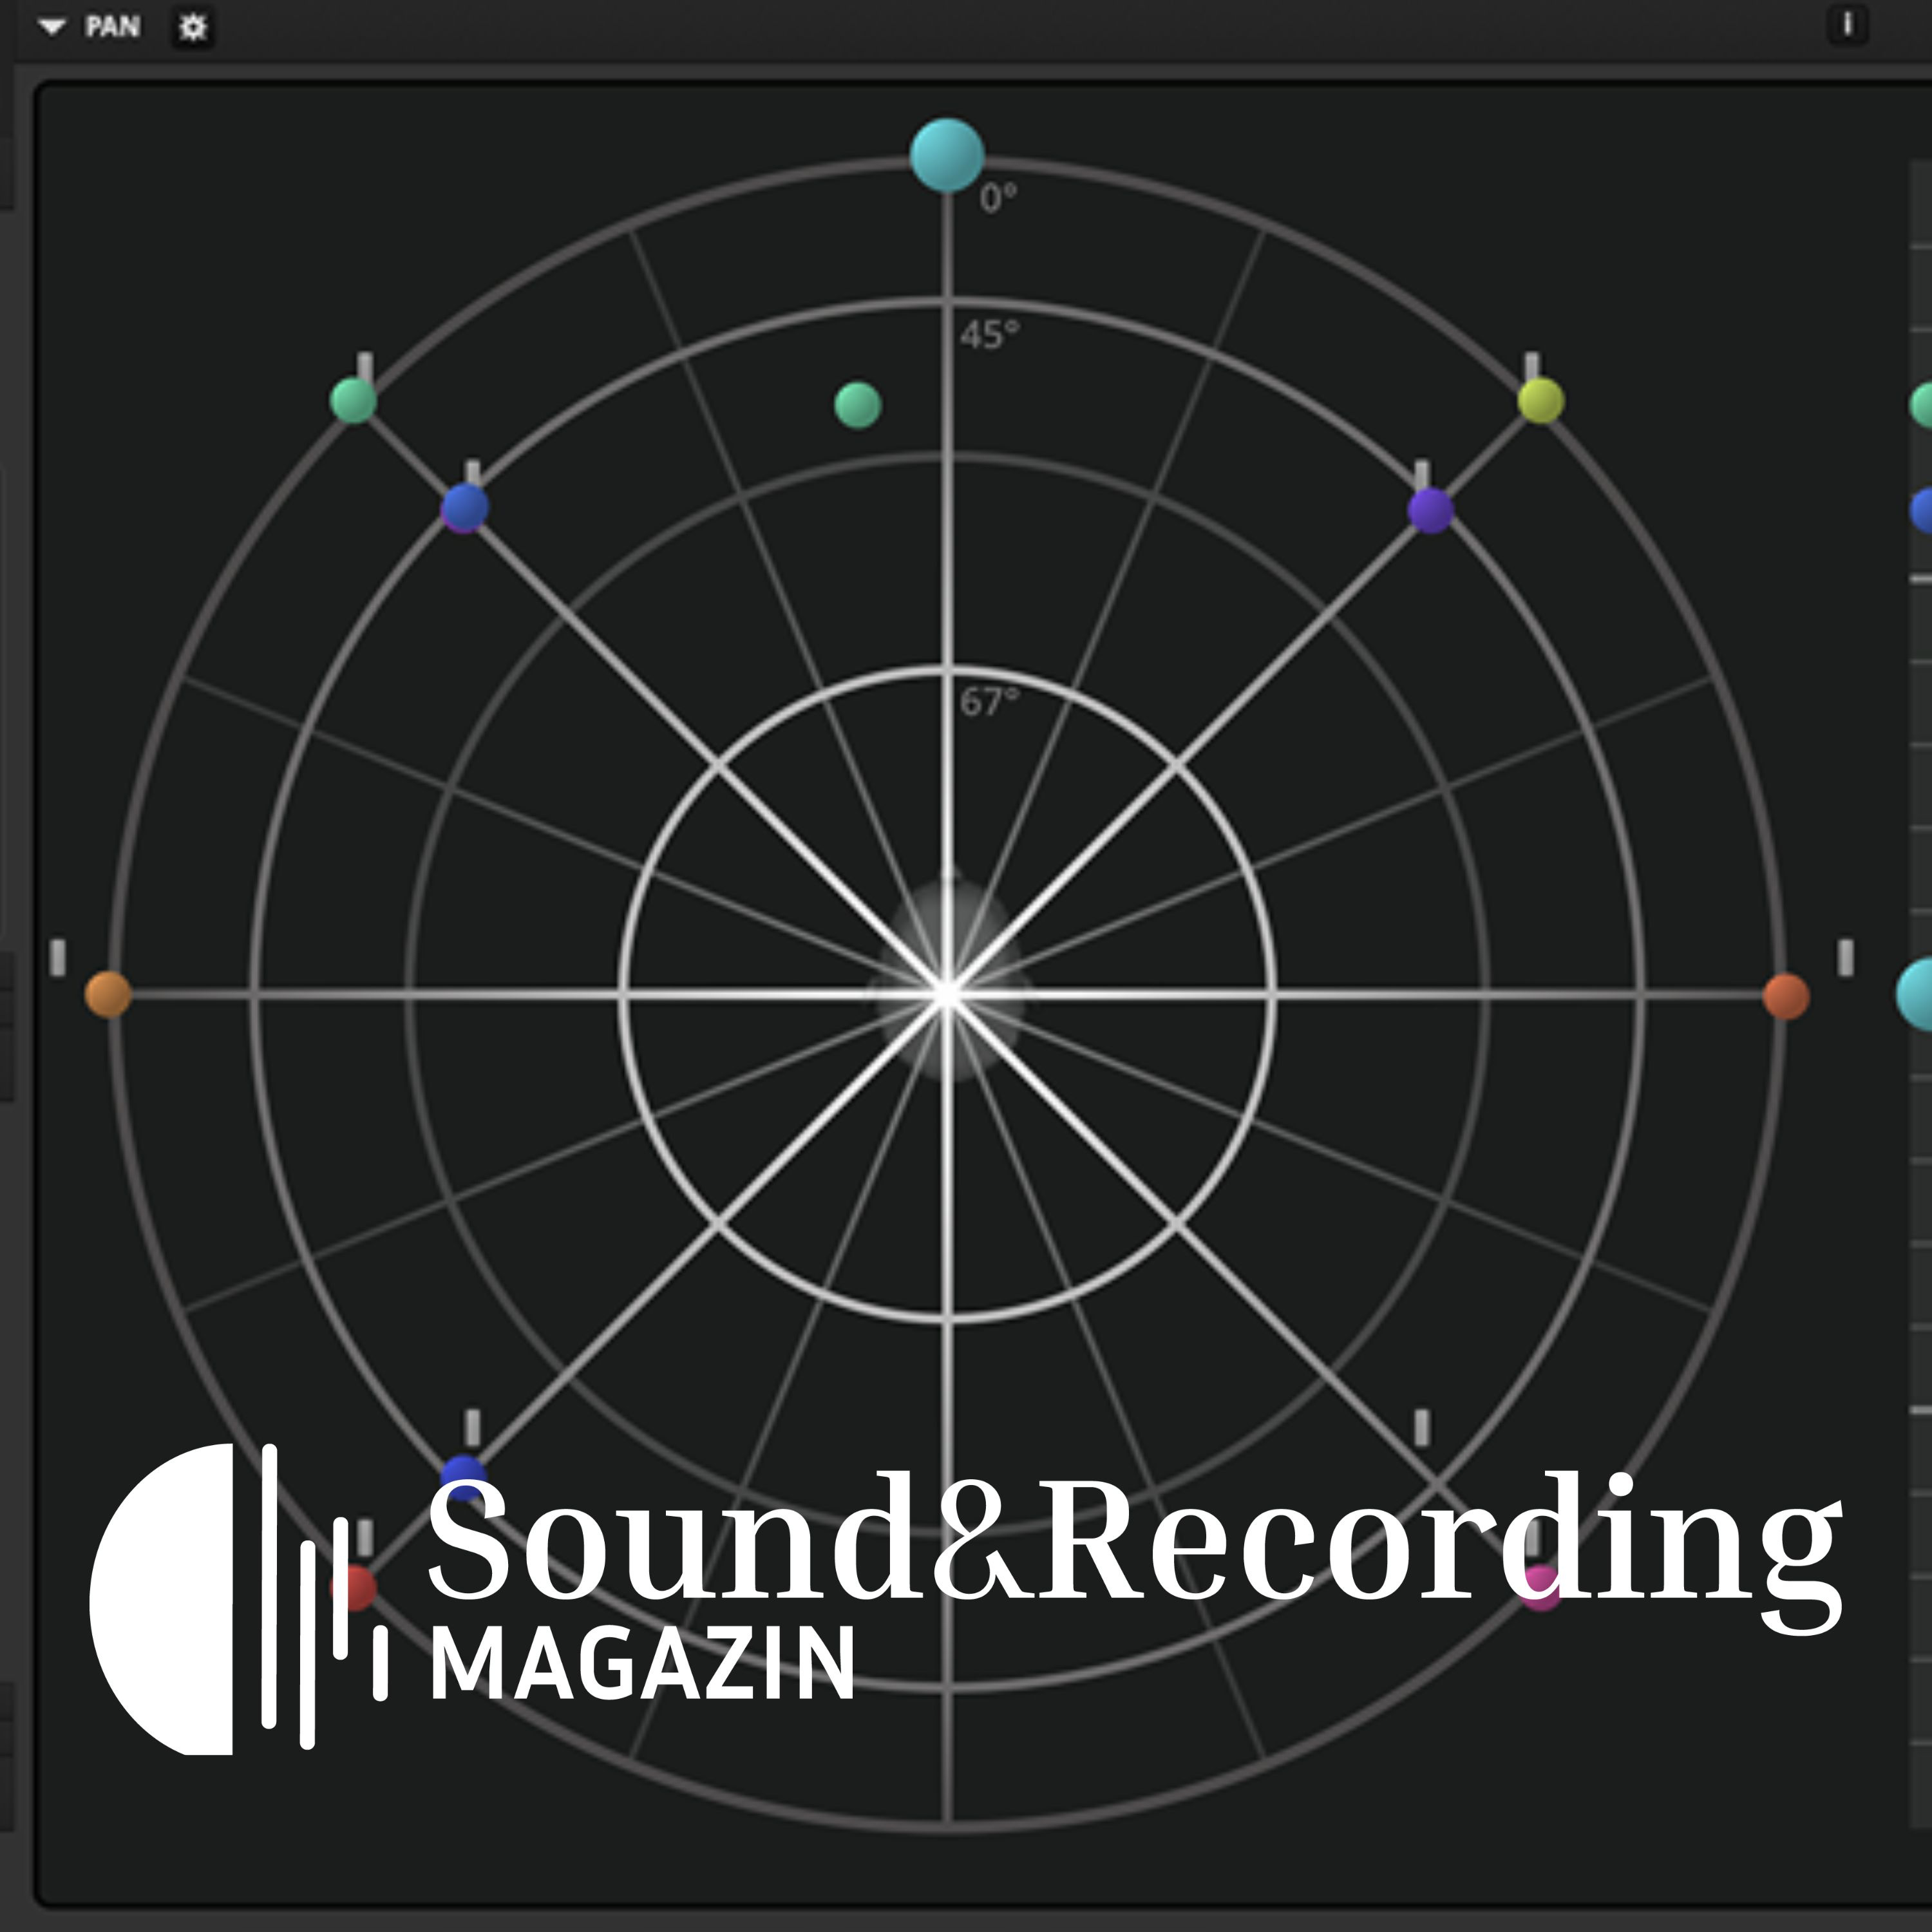The height and width of the screenshot is (1932, 1932).
Task: Select the blue source at lower-left diagonal
Action: click(463, 1478)
